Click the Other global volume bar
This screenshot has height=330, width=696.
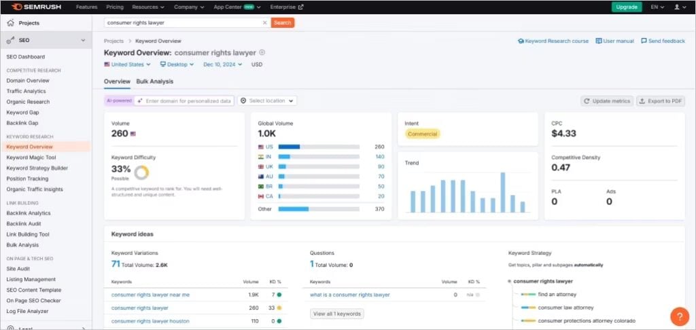pyautogui.click(x=319, y=209)
